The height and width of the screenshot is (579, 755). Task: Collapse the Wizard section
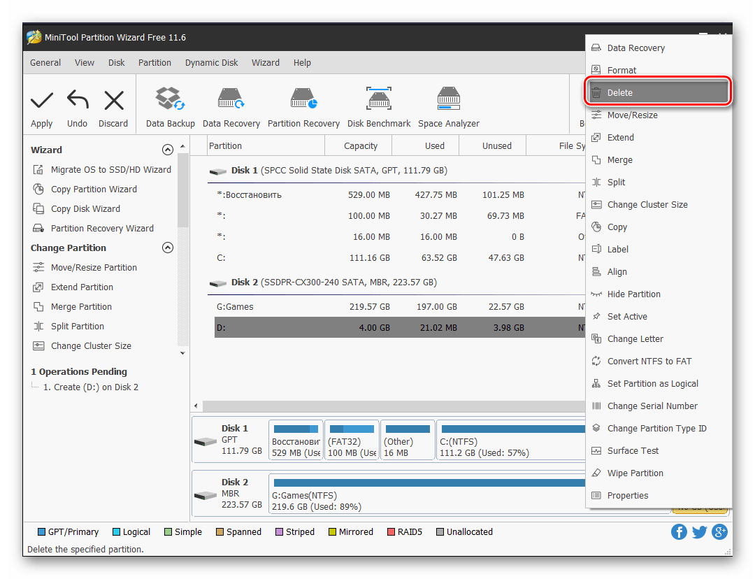(x=167, y=150)
